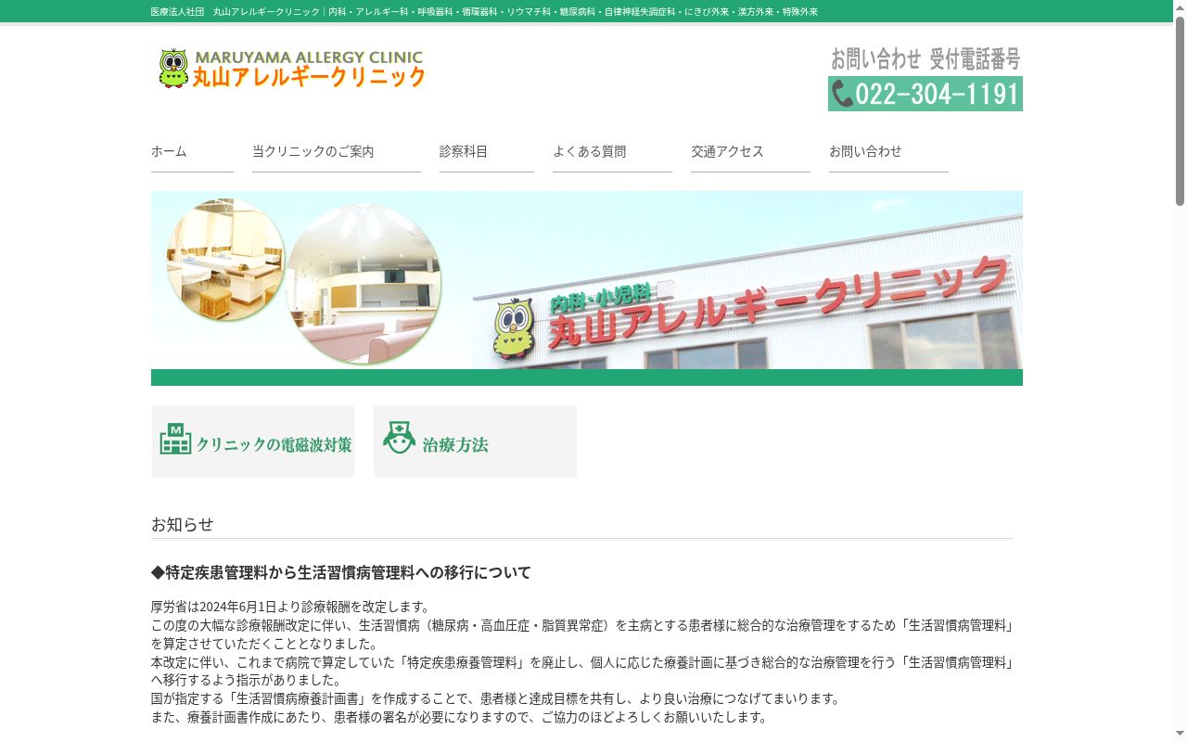The image size is (1187, 742).
Task: Click the owl mascot logo icon
Action: (x=173, y=69)
